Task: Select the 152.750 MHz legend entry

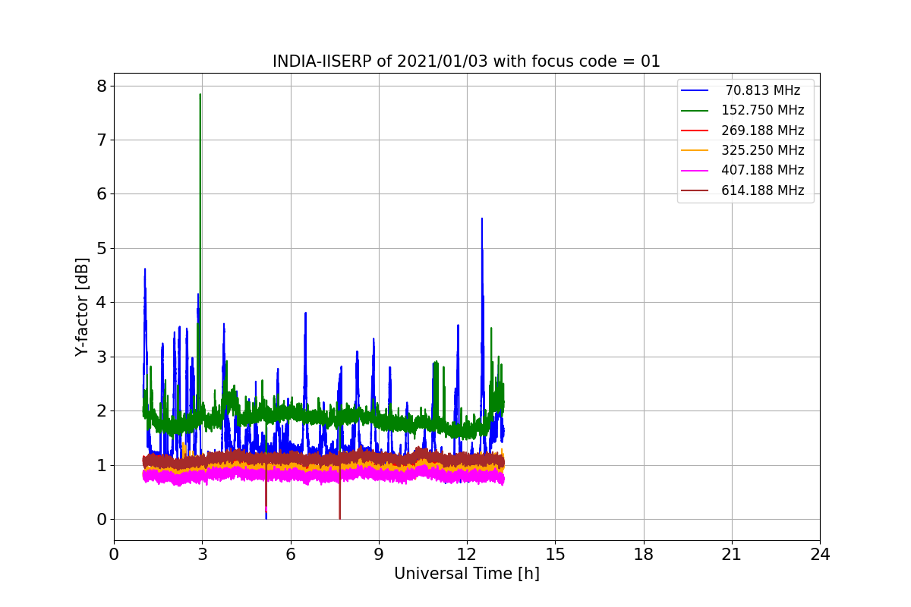Action: [742, 110]
